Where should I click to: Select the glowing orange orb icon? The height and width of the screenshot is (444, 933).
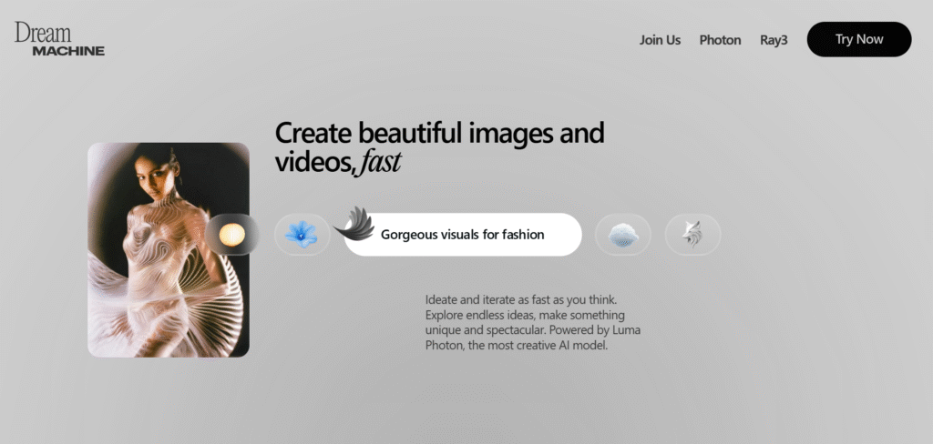coord(233,235)
